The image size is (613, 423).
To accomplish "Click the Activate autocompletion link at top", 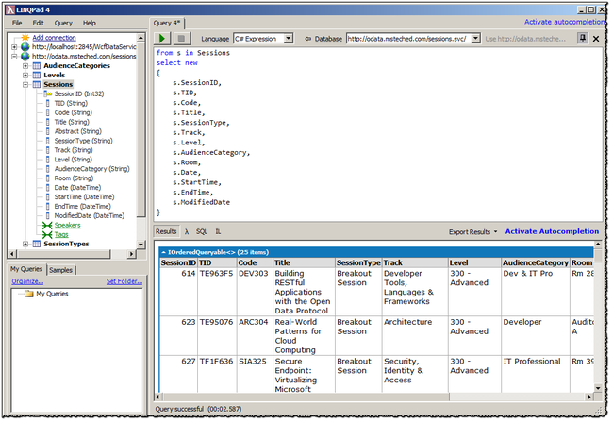I will [565, 22].
